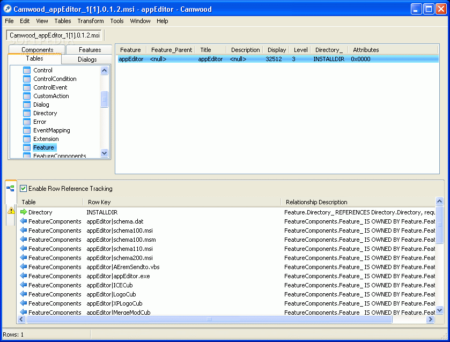The height and width of the screenshot is (342, 450).
Task: Click the Directory table icon in tree
Action: tap(27, 113)
